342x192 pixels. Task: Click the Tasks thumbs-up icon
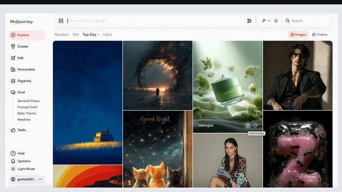tap(13, 130)
